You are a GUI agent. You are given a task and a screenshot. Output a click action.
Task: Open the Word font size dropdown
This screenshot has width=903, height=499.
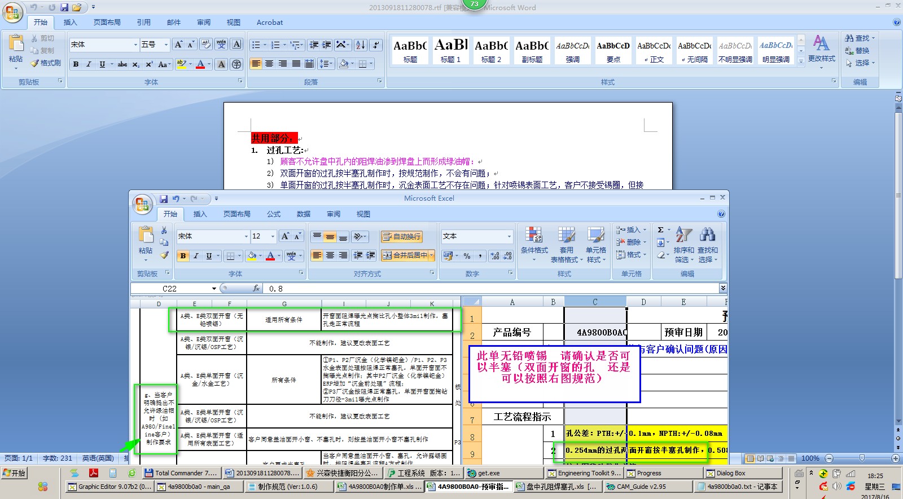pos(166,45)
